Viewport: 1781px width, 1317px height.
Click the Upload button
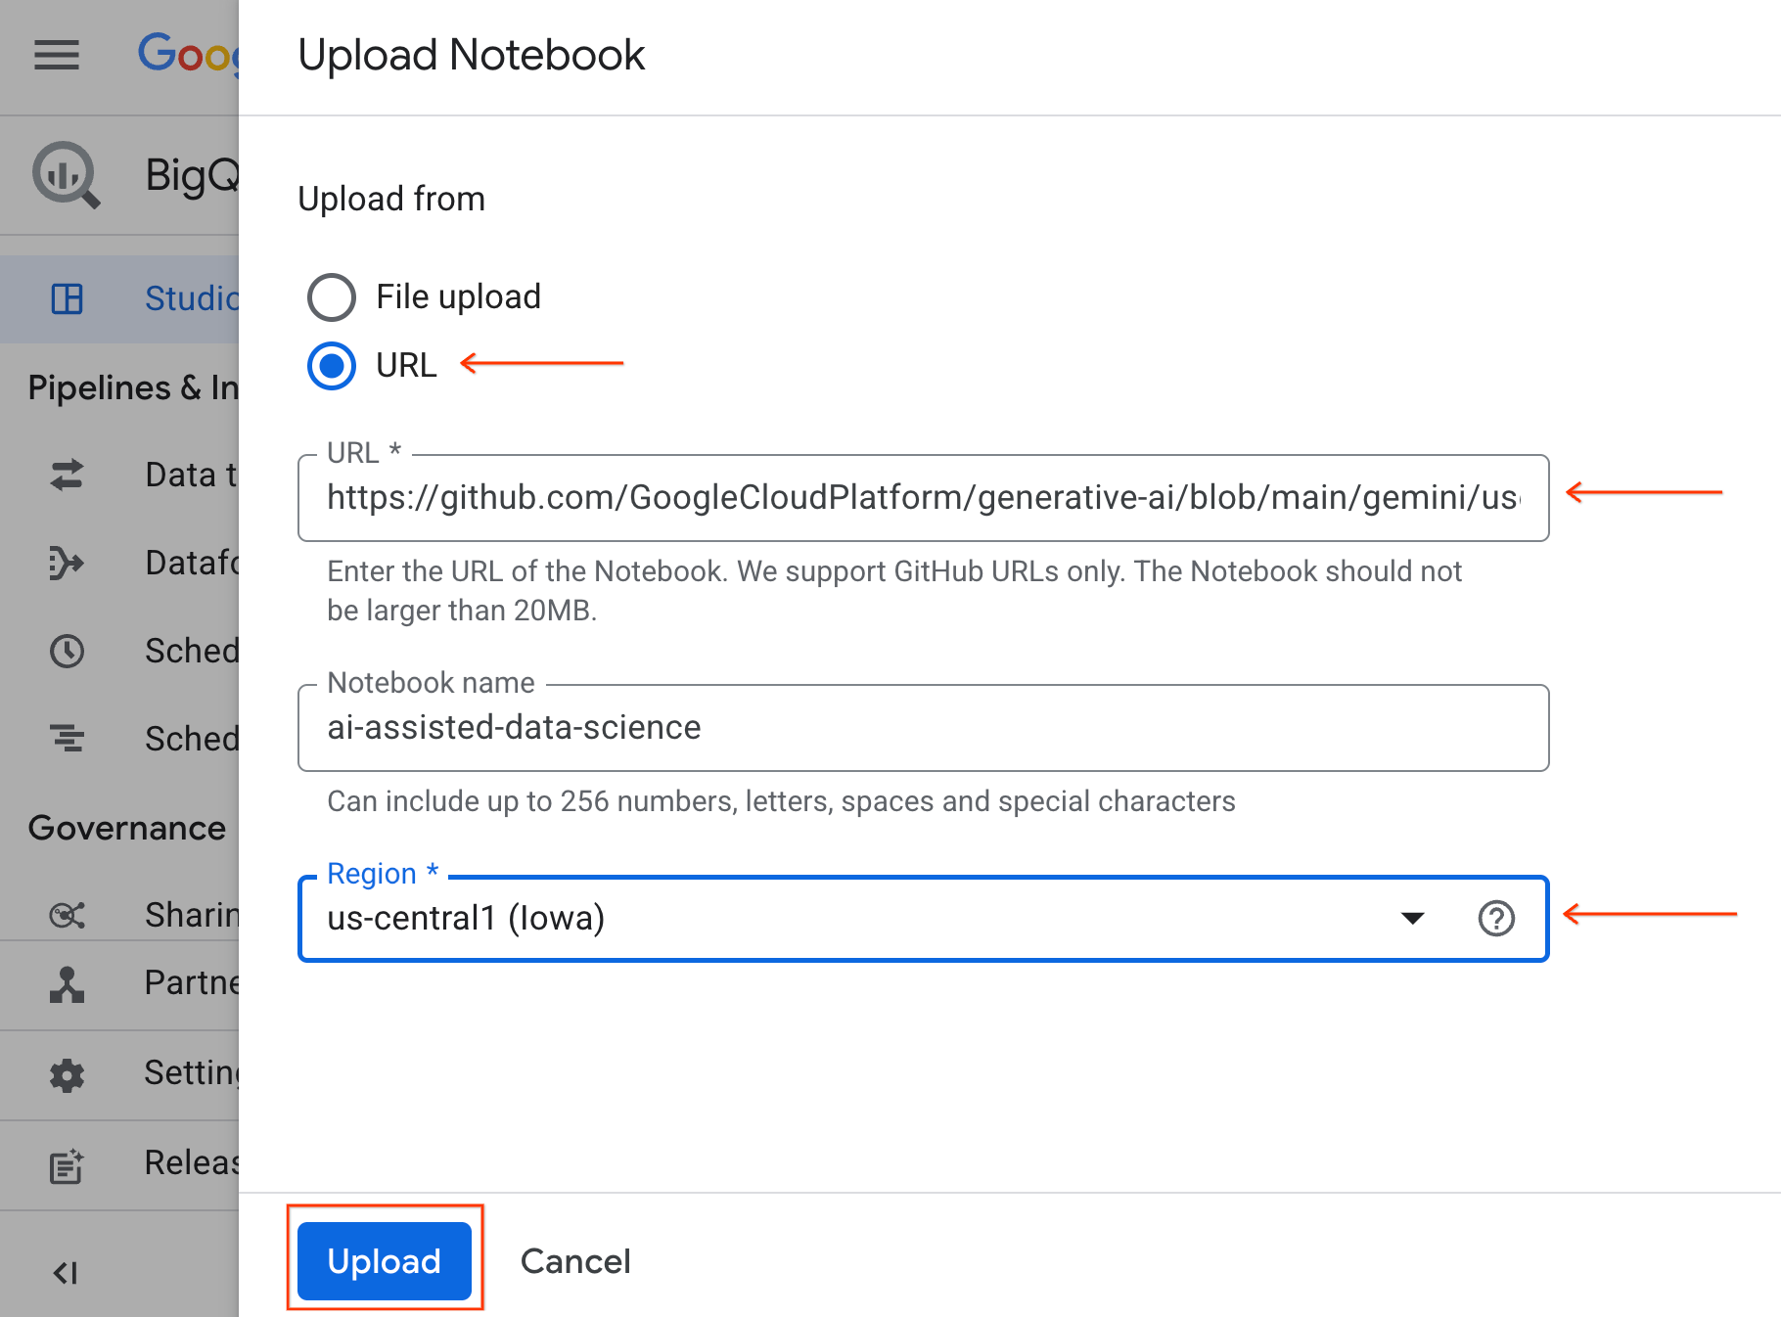(384, 1261)
